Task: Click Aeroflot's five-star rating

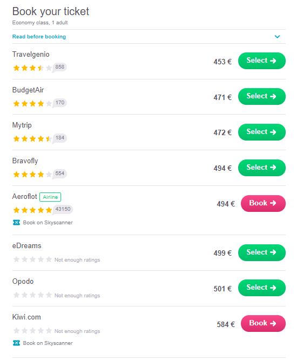Action: click(x=32, y=210)
